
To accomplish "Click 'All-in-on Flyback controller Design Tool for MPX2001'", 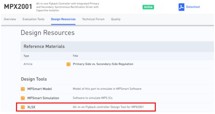I will (x=108, y=107).
